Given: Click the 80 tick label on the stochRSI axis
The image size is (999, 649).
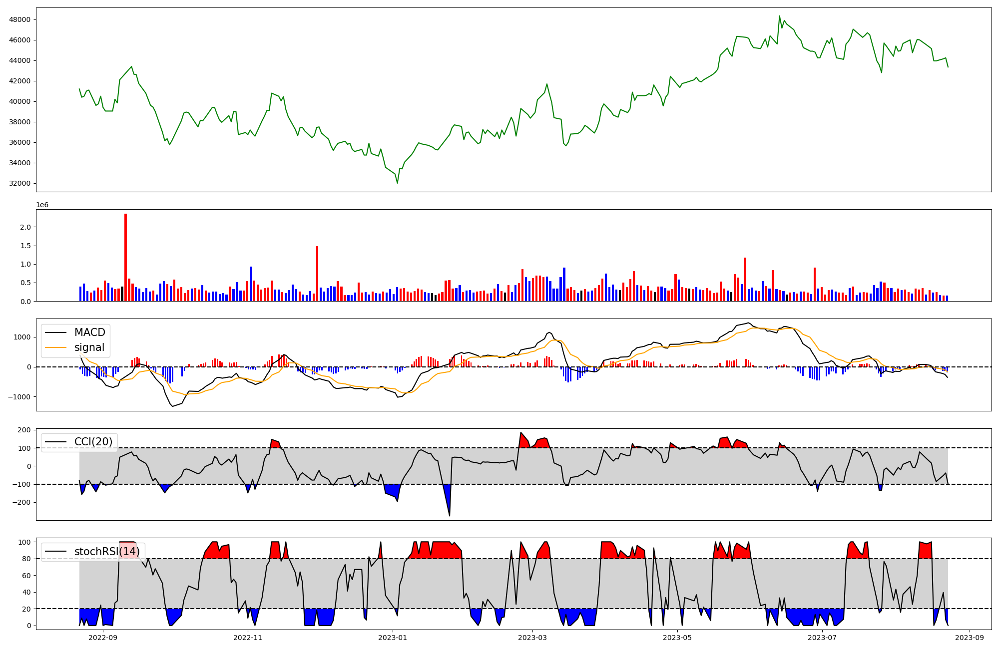Looking at the screenshot, I should coord(26,559).
